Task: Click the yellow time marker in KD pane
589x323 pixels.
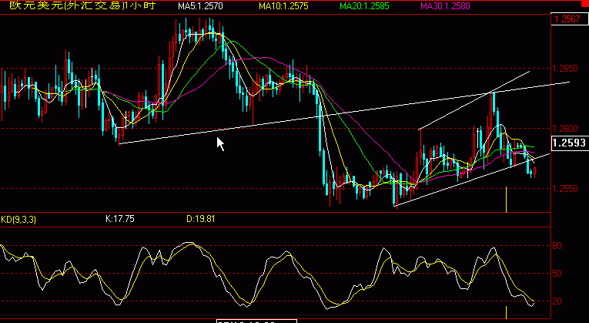Action: point(506,312)
